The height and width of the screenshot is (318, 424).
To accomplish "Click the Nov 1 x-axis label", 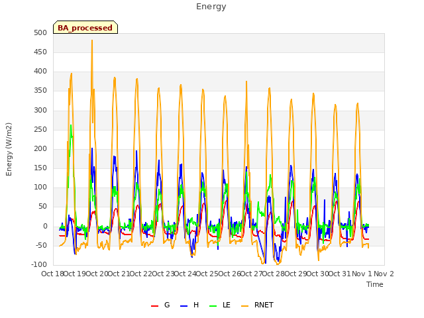I will (362, 274).
